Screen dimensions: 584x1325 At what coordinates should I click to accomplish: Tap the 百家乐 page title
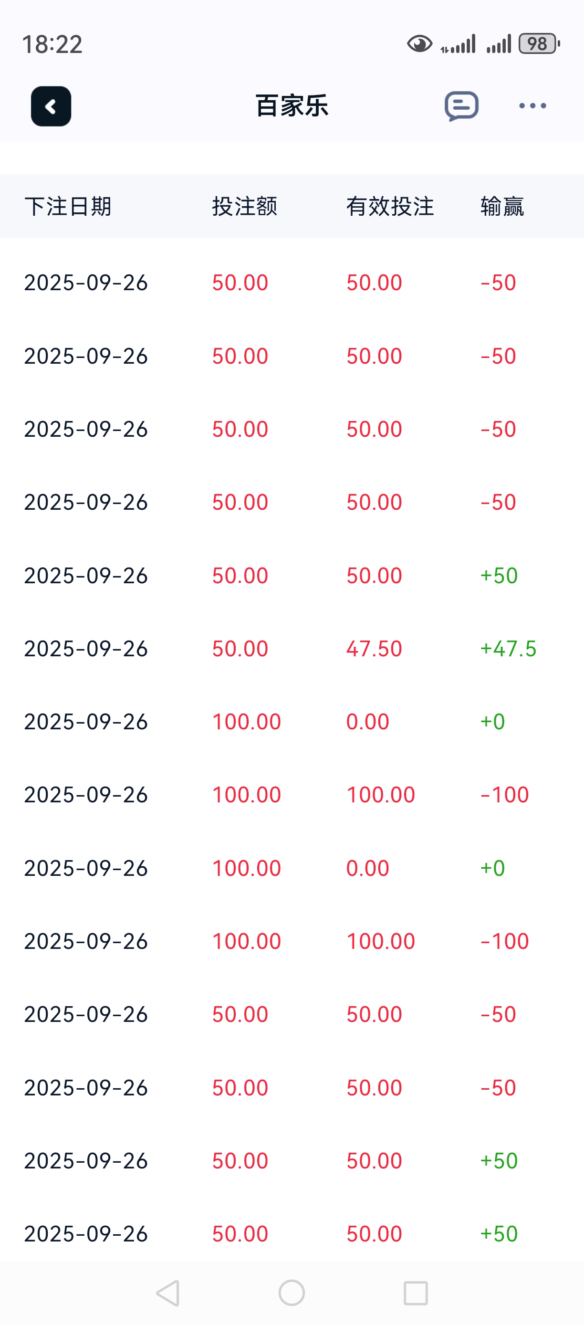292,106
